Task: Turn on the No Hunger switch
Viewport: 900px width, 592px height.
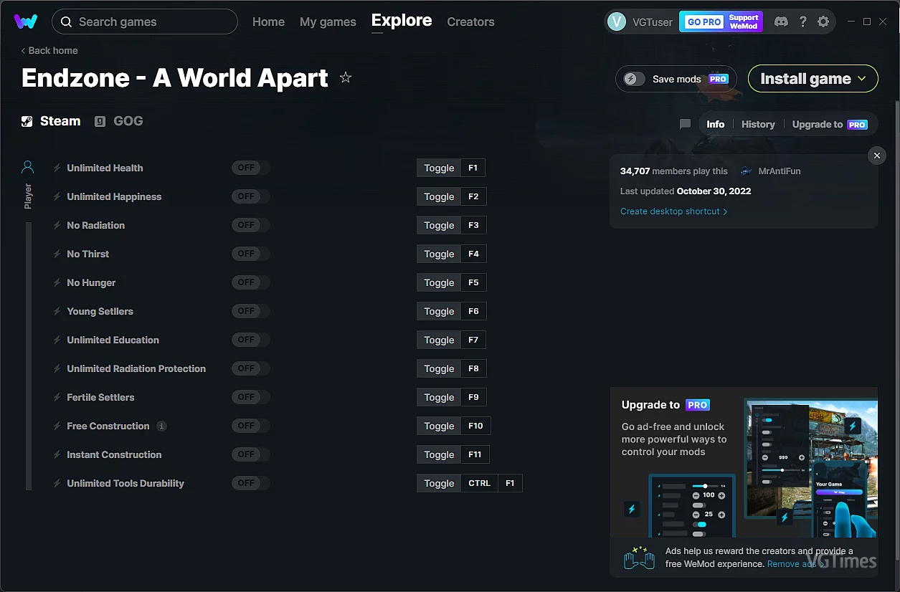Action: click(250, 282)
